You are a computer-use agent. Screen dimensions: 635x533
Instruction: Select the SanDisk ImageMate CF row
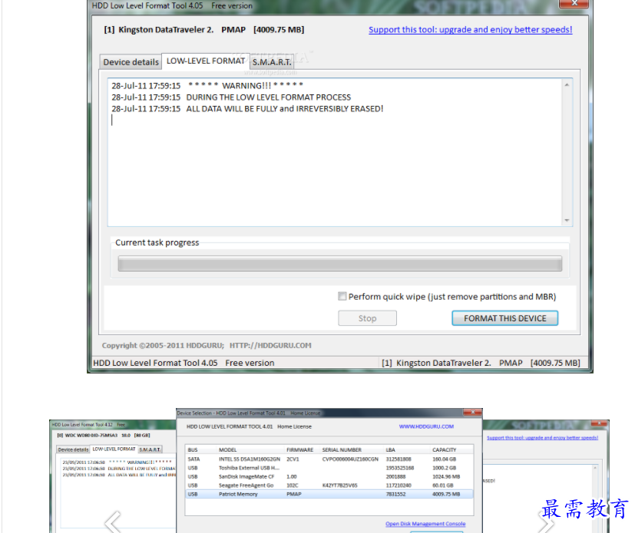tap(329, 476)
